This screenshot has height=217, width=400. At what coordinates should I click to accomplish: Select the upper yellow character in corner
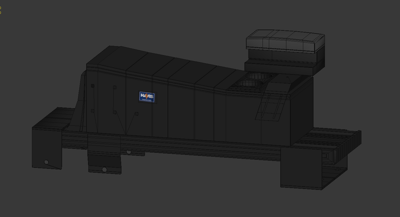pyautogui.click(x=0, y=8)
